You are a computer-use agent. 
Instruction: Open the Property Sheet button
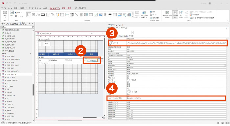(175, 14)
